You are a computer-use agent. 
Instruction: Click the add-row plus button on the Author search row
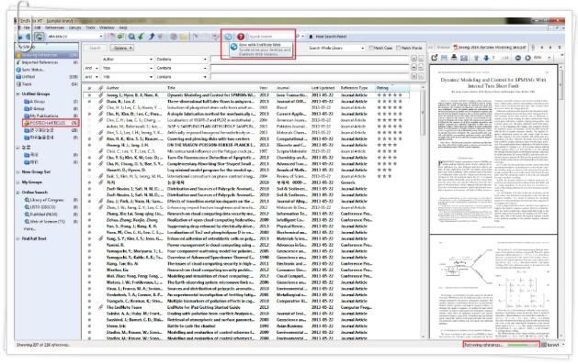point(414,59)
